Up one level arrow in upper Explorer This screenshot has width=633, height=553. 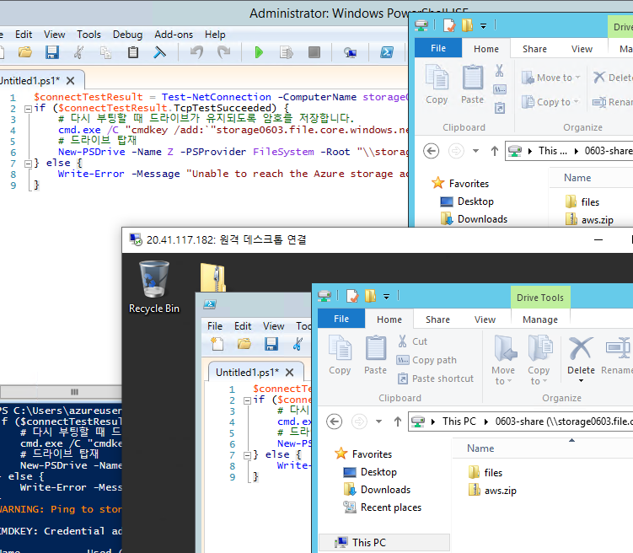[495, 152]
